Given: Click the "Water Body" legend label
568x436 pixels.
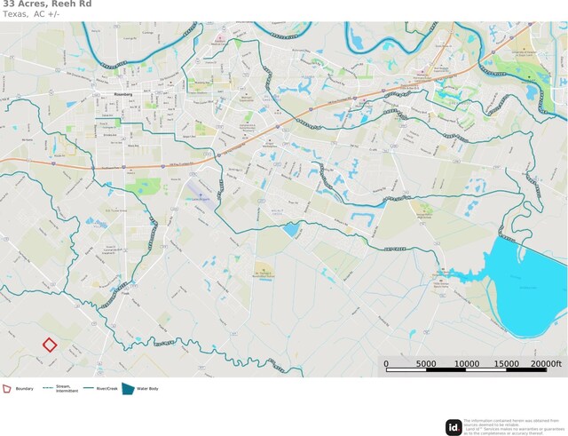Looking at the screenshot, I should pos(147,389).
